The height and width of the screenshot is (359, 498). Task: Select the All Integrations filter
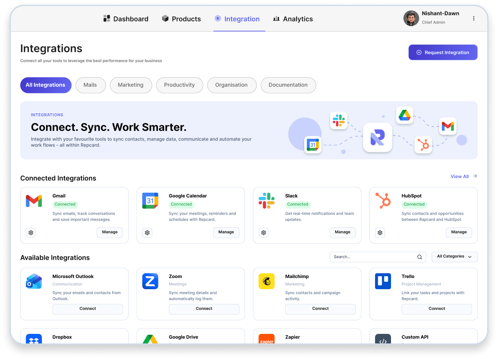click(46, 85)
